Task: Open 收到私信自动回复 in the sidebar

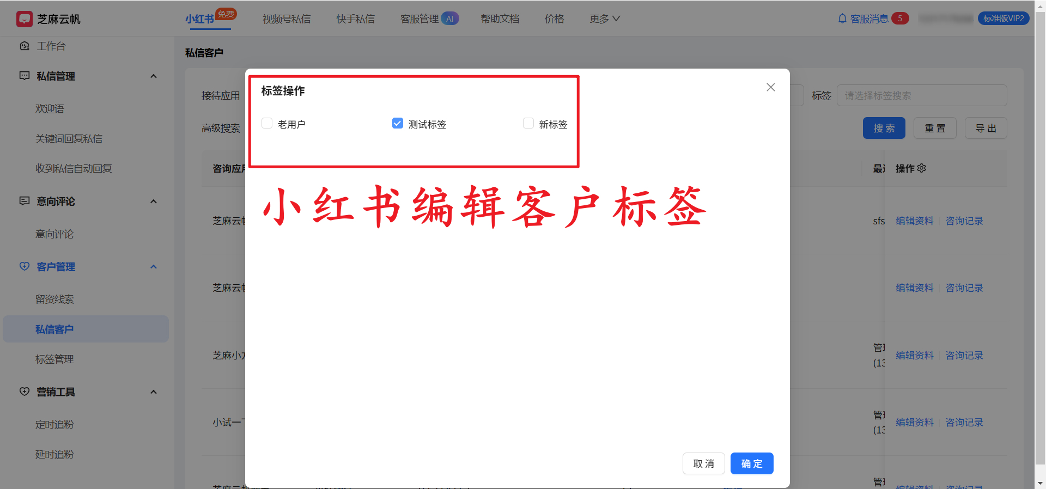Action: [x=74, y=169]
